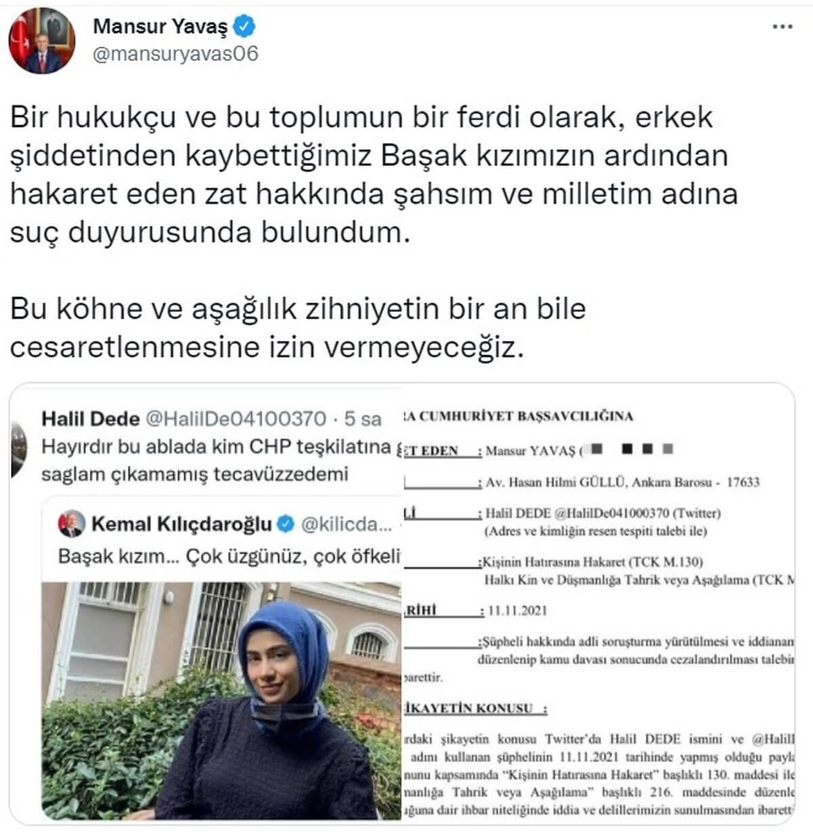This screenshot has height=832, width=813.
Task: Click the paragraph beginning 'Bu köhne ve aşağılık'
Action: [297, 328]
